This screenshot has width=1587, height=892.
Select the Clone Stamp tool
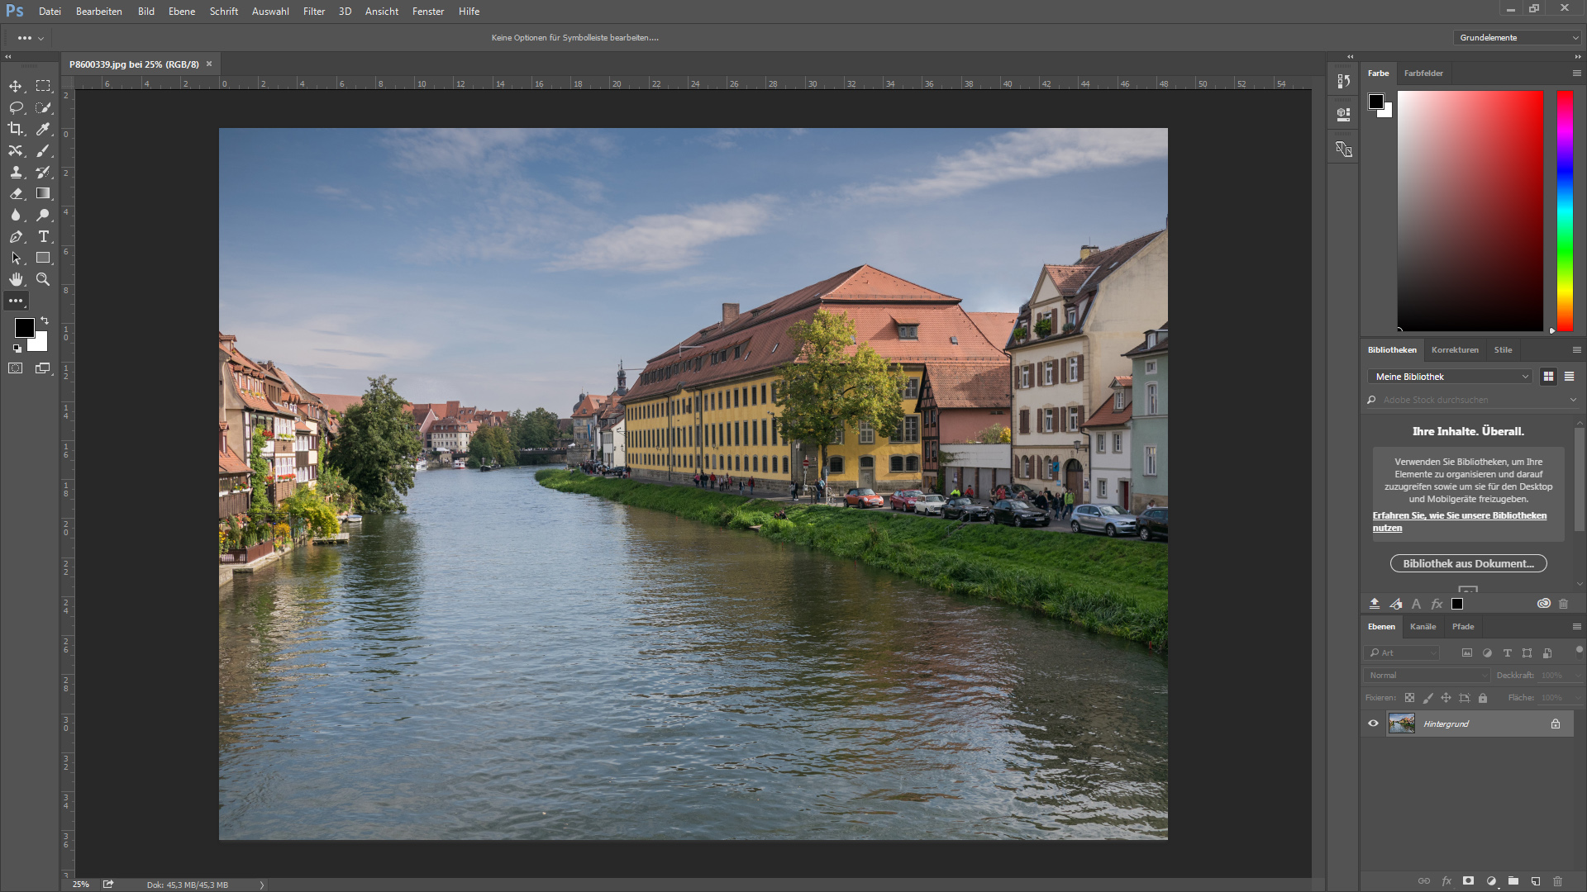(x=16, y=172)
